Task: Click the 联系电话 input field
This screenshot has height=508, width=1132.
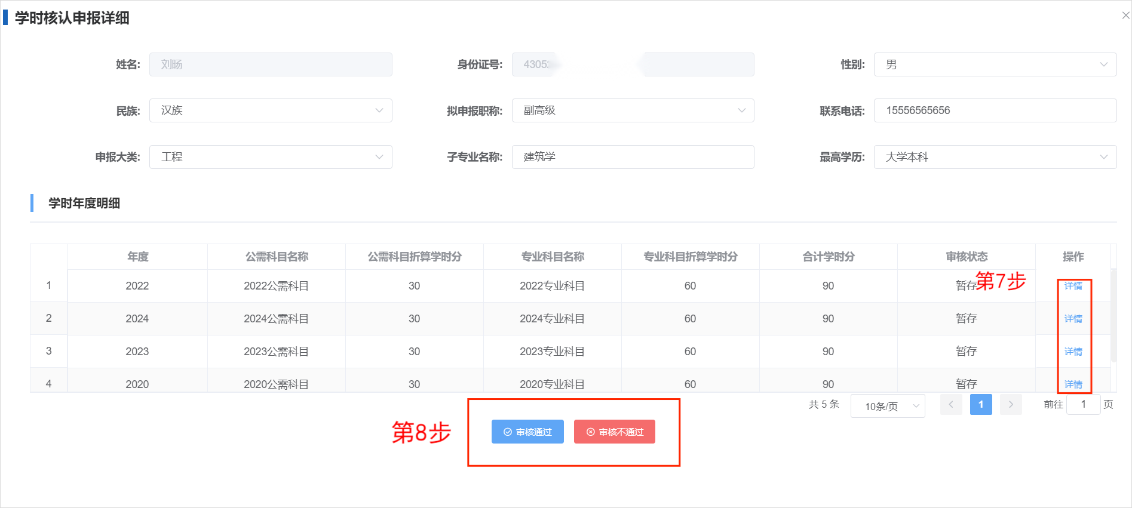Action: [995, 110]
